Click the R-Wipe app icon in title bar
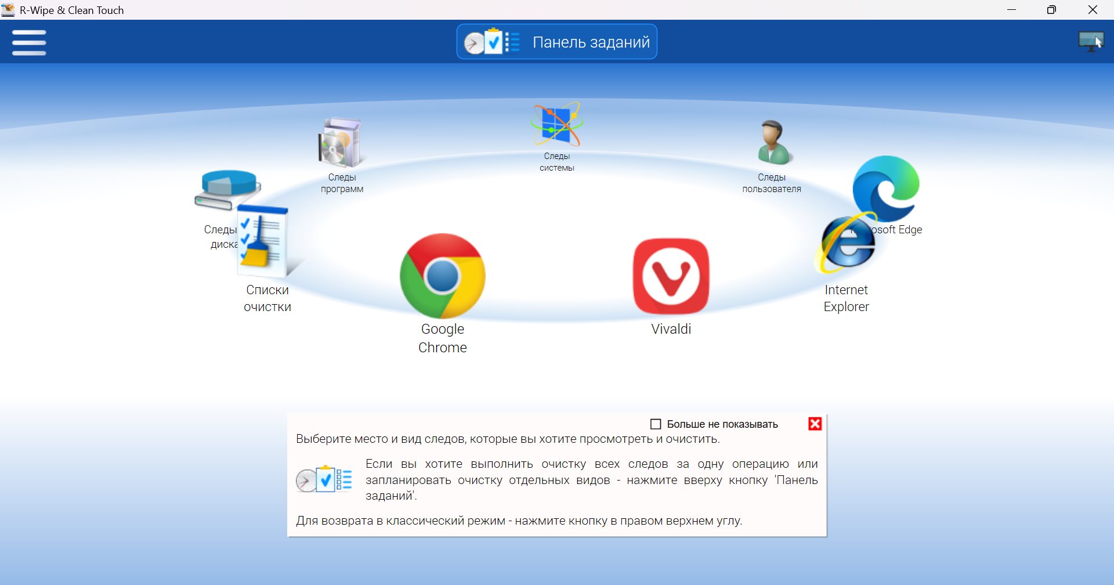Image resolution: width=1114 pixels, height=585 pixels. point(8,10)
